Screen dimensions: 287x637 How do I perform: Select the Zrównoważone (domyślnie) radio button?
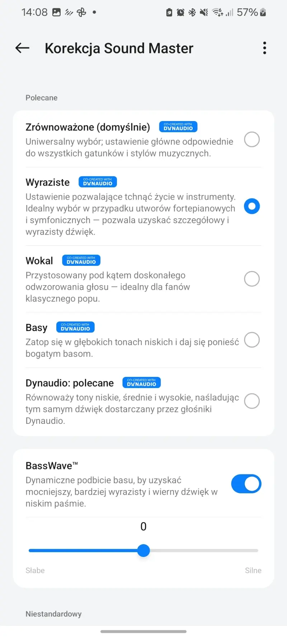(252, 139)
